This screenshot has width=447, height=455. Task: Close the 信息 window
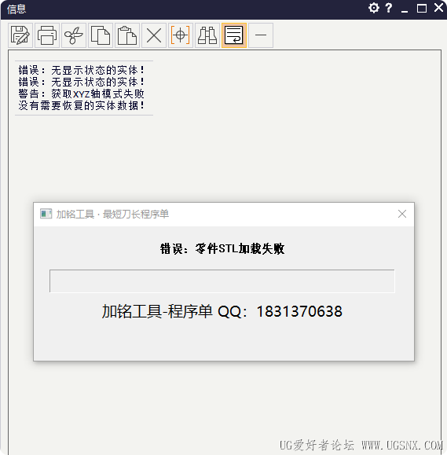click(438, 8)
